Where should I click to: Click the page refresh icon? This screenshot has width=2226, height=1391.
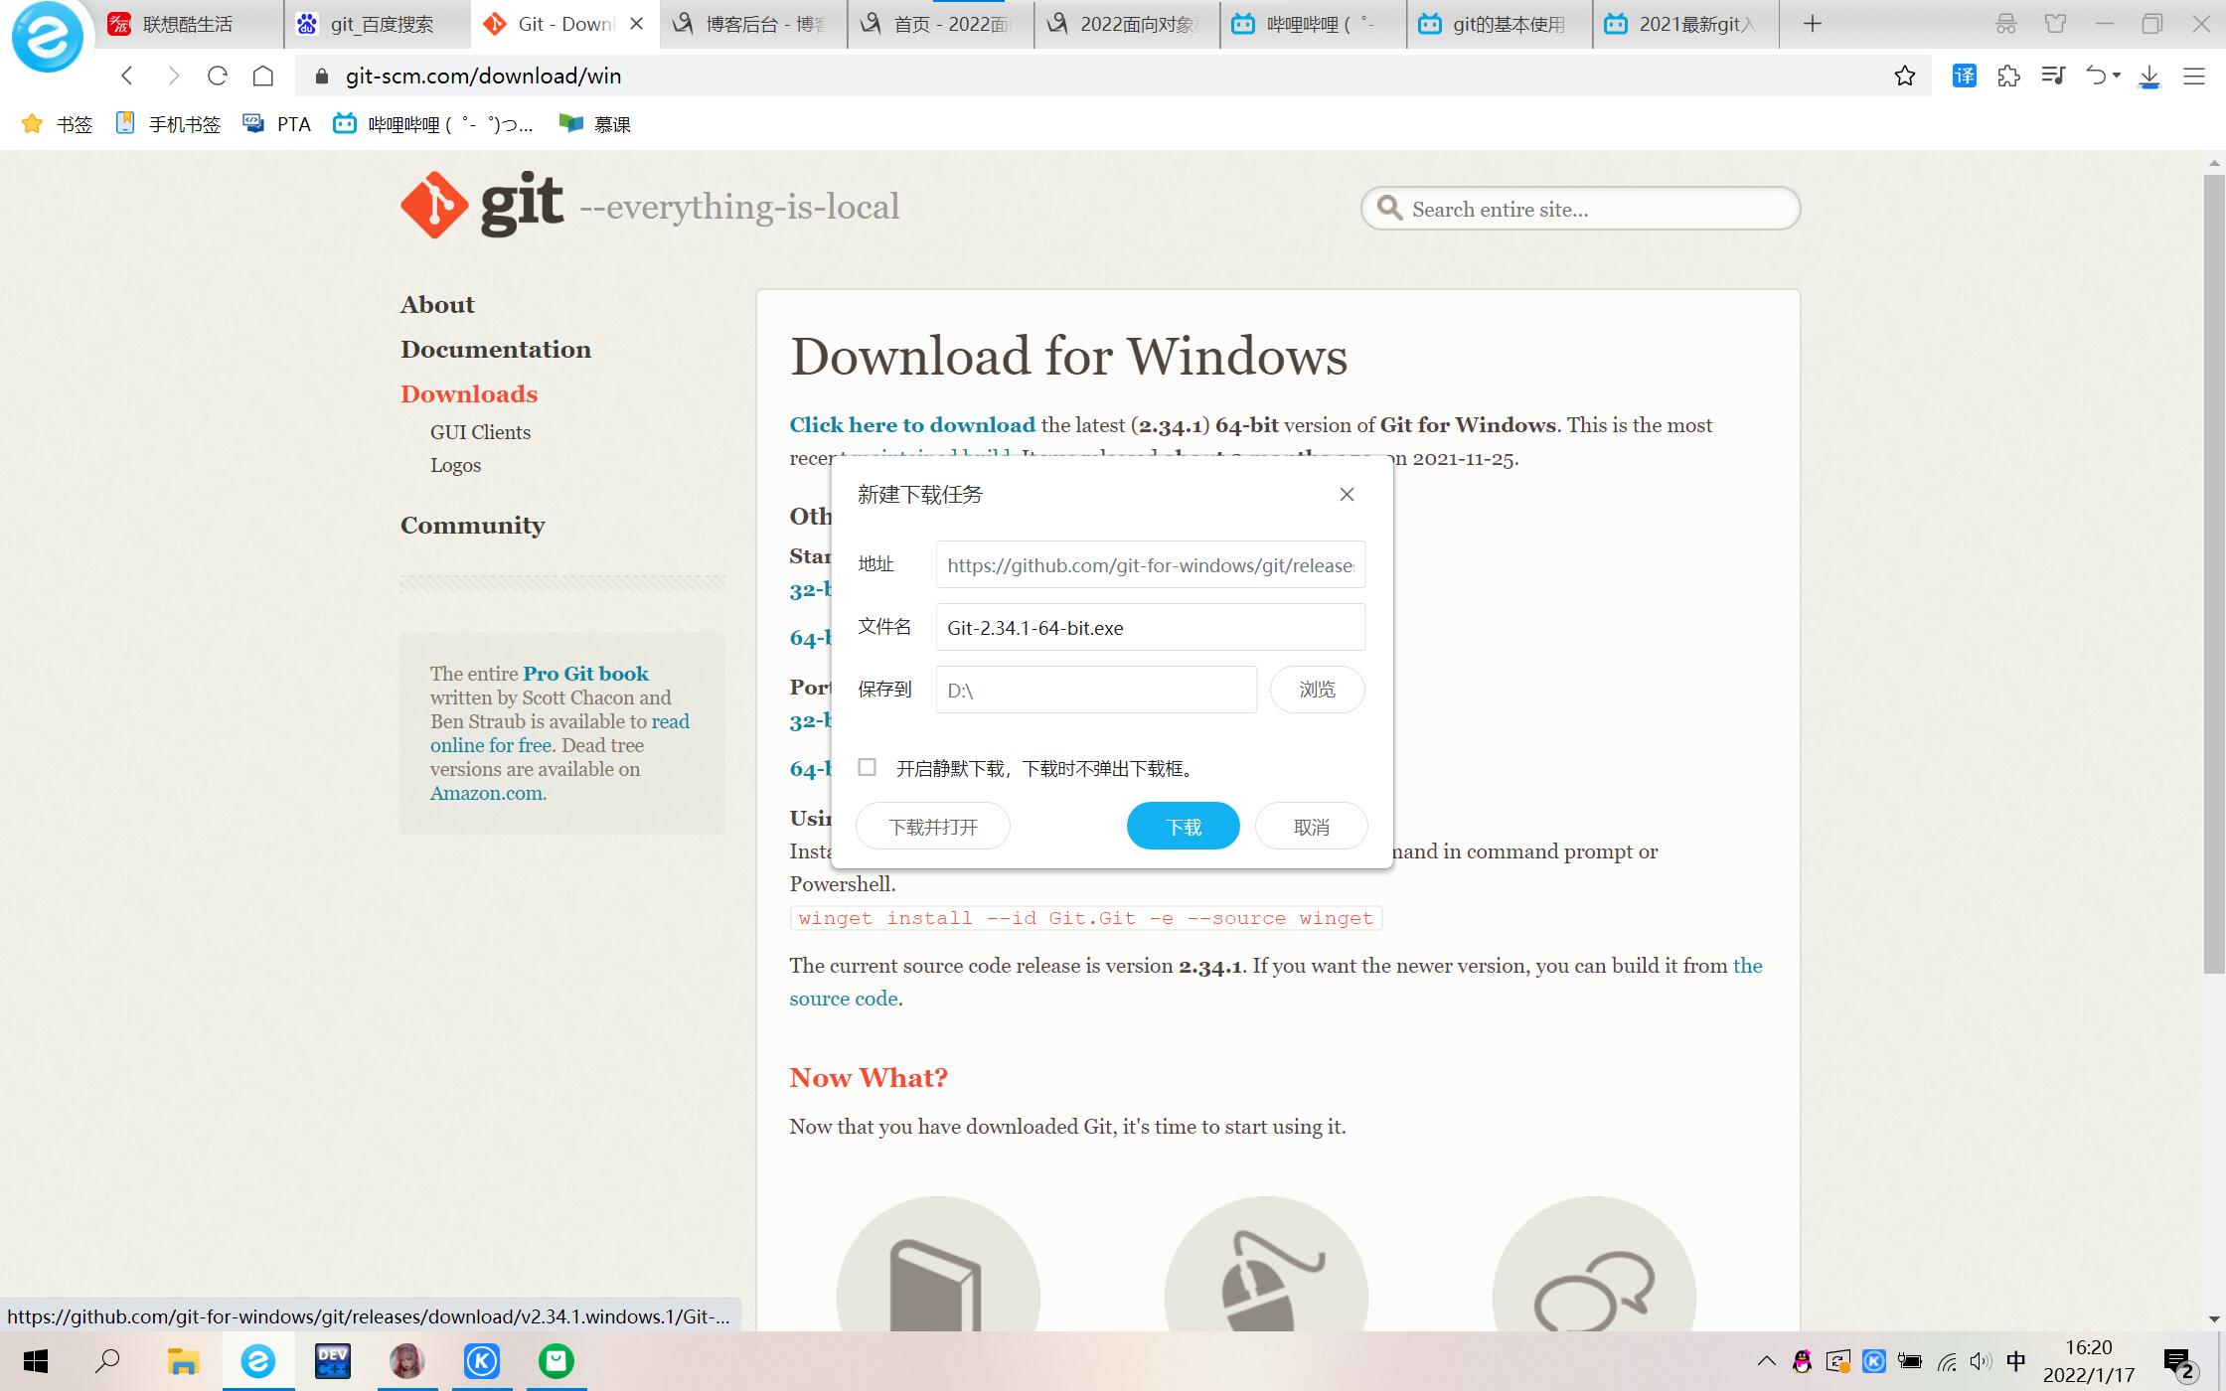coord(218,76)
